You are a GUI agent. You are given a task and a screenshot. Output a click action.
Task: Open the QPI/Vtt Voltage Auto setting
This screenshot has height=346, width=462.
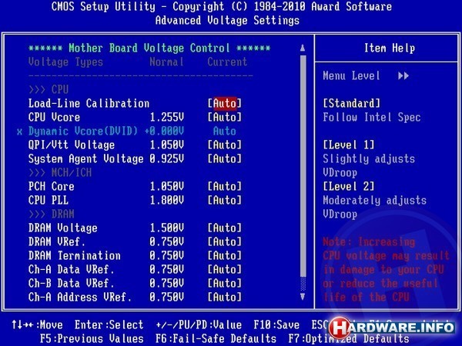pyautogui.click(x=225, y=145)
